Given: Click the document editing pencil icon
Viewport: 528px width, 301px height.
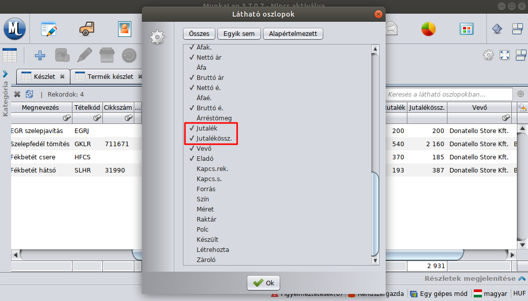Looking at the screenshot, I should pyautogui.click(x=49, y=29).
